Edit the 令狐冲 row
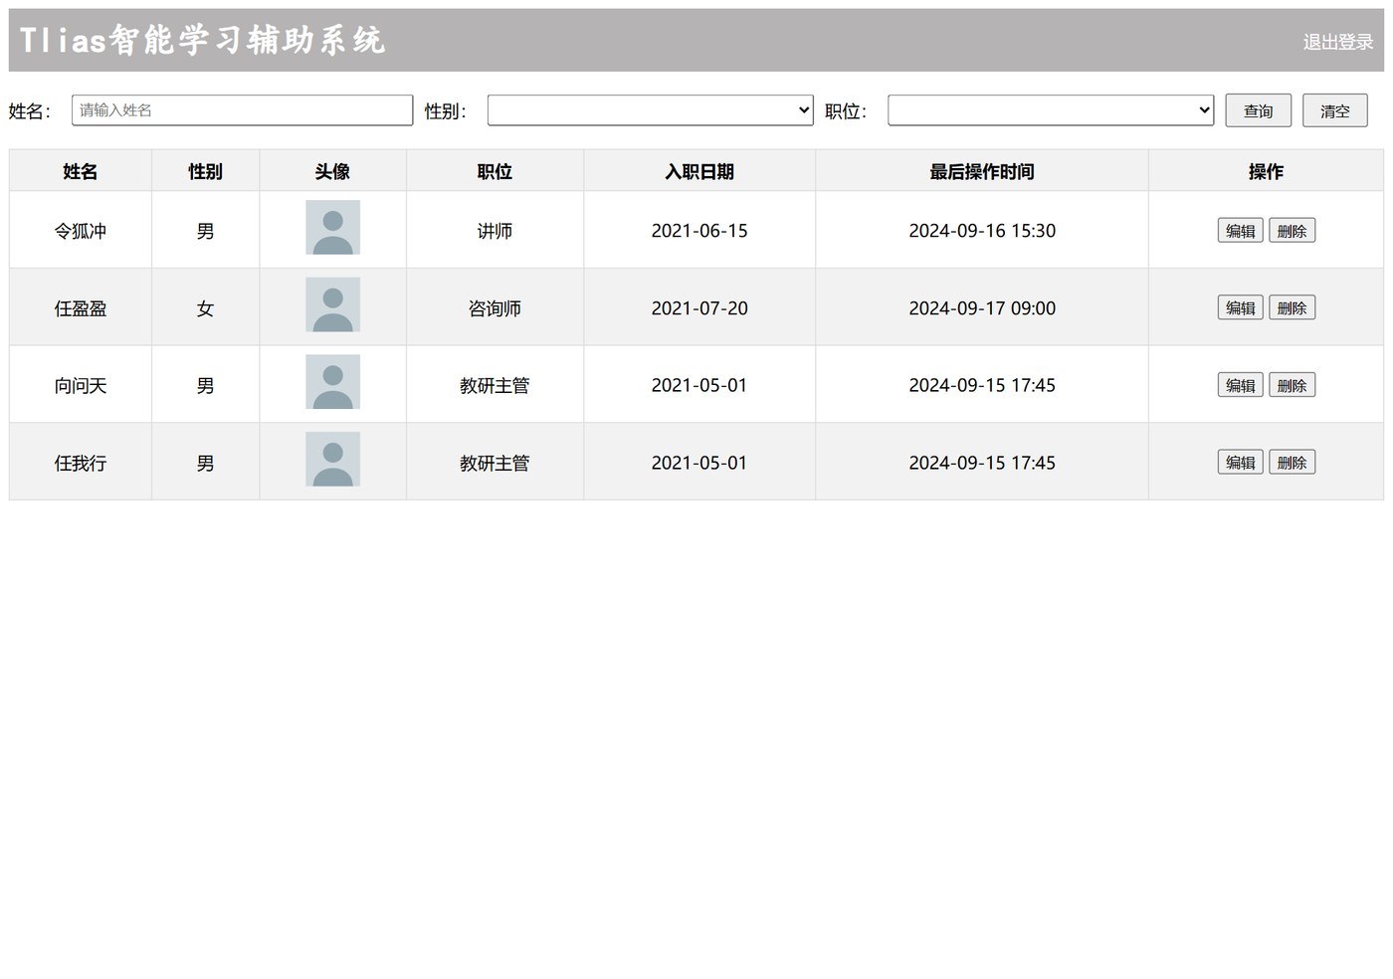This screenshot has height=979, width=1393. click(1240, 231)
